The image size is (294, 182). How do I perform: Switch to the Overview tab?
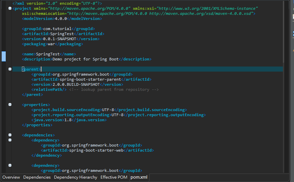coord(11,177)
